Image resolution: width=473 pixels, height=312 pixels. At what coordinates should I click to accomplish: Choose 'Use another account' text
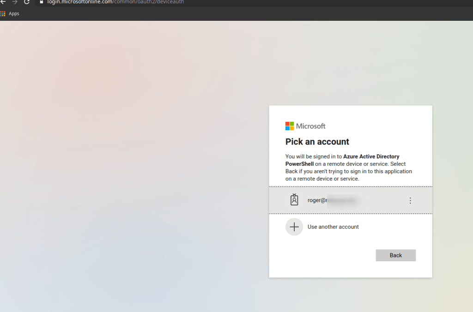click(x=333, y=227)
